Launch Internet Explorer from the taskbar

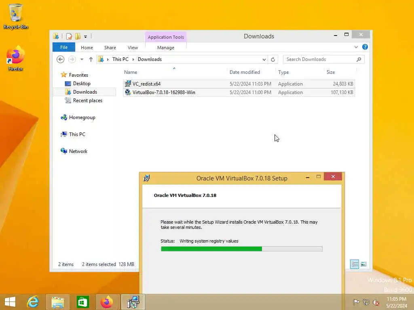[x=33, y=302]
